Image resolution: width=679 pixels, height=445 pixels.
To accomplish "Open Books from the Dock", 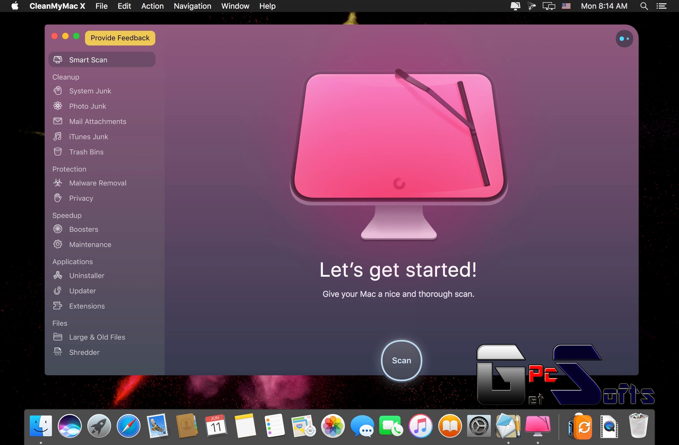I will [x=450, y=426].
